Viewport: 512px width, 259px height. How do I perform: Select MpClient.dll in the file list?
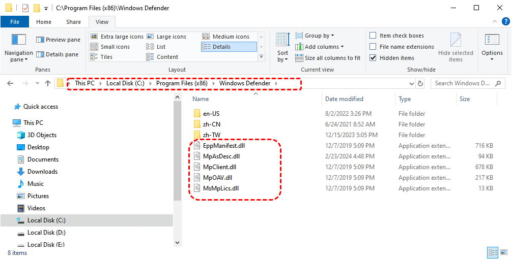coord(219,167)
